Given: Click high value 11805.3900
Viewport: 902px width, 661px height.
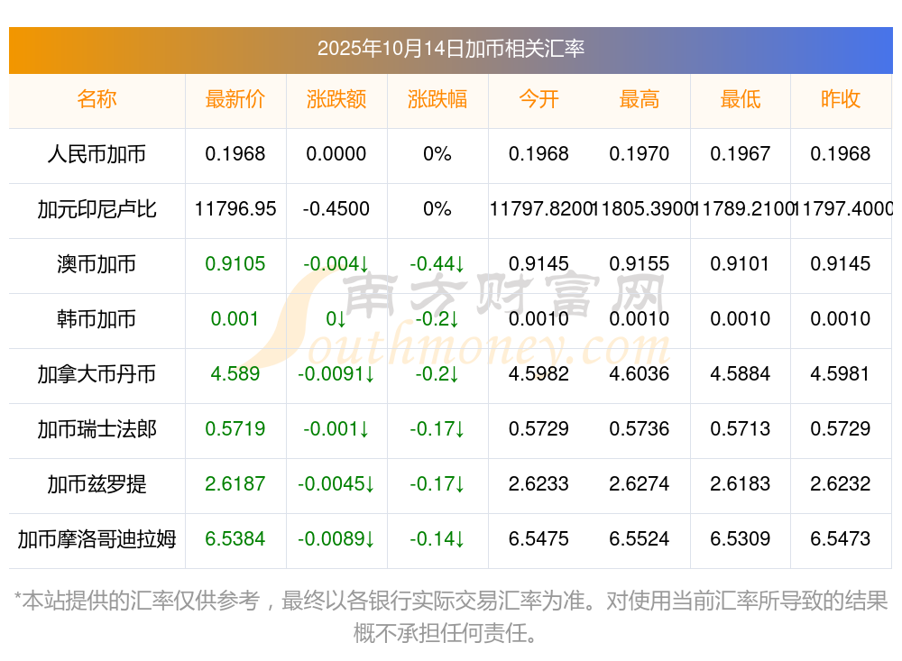Looking at the screenshot, I should click(x=642, y=209).
